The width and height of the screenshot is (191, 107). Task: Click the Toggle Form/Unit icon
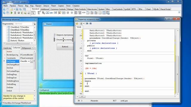[24, 9]
